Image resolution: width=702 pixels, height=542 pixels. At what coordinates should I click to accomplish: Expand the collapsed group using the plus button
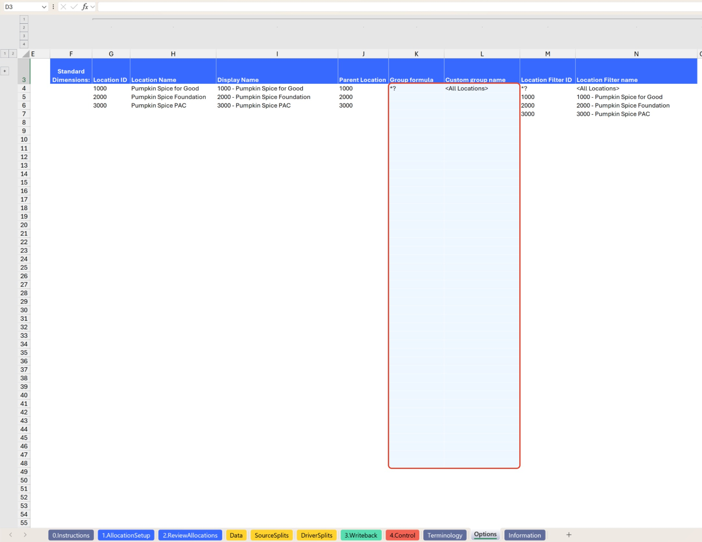(x=5, y=70)
